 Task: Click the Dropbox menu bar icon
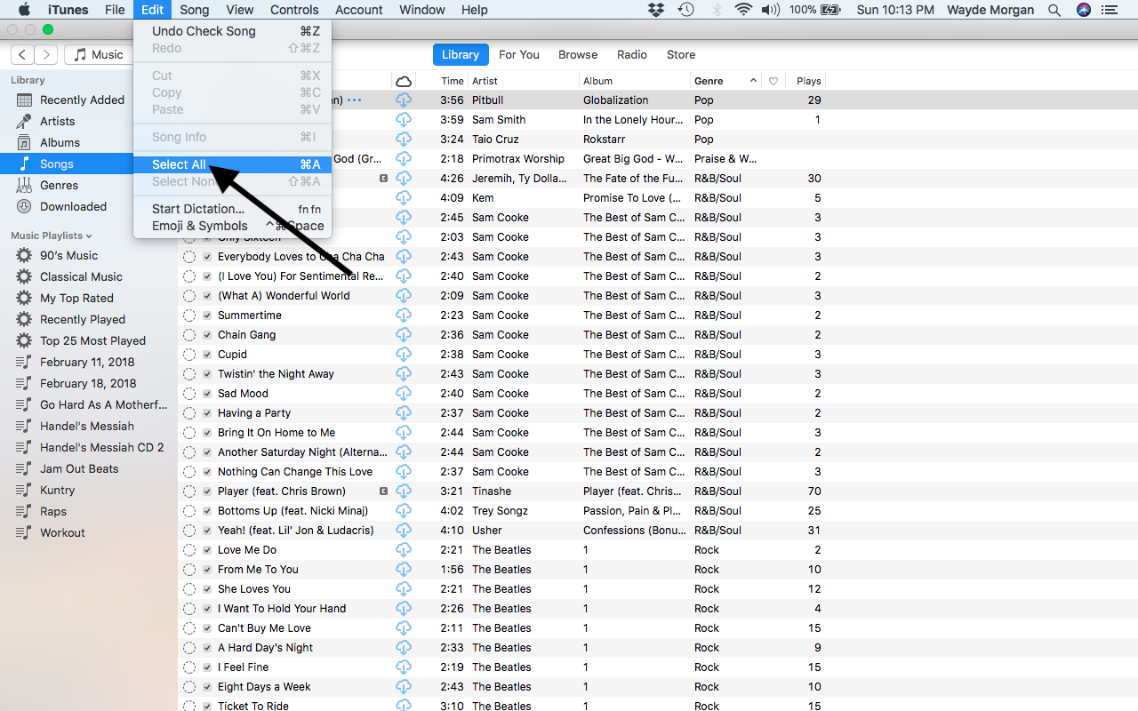click(x=656, y=10)
